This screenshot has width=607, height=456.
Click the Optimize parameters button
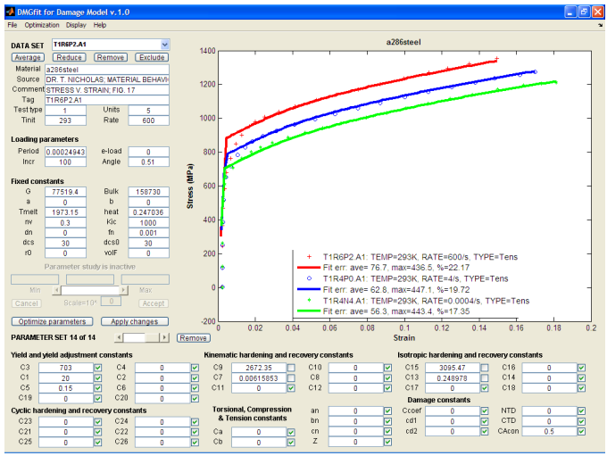pos(51,321)
